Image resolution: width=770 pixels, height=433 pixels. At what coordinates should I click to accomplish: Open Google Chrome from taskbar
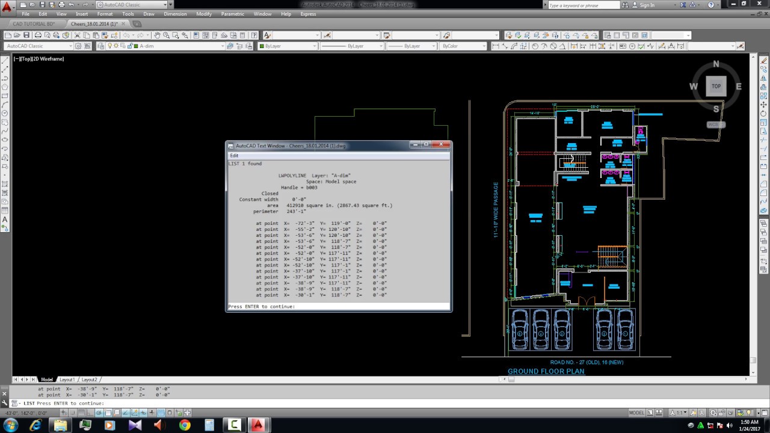pyautogui.click(x=184, y=425)
